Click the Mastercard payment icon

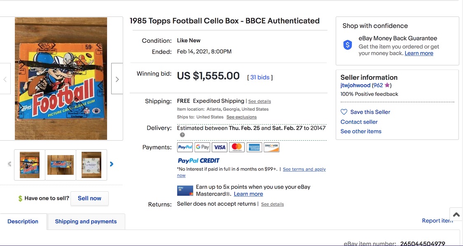click(x=237, y=147)
